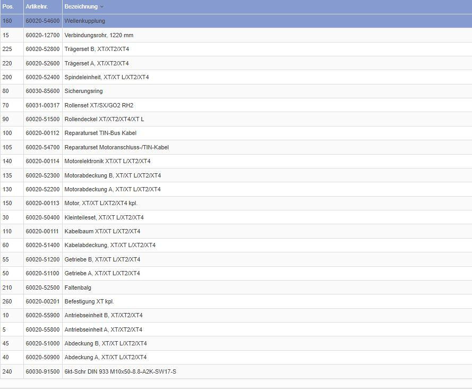Click article number 60020-00114
472x389 pixels.
(x=42, y=162)
